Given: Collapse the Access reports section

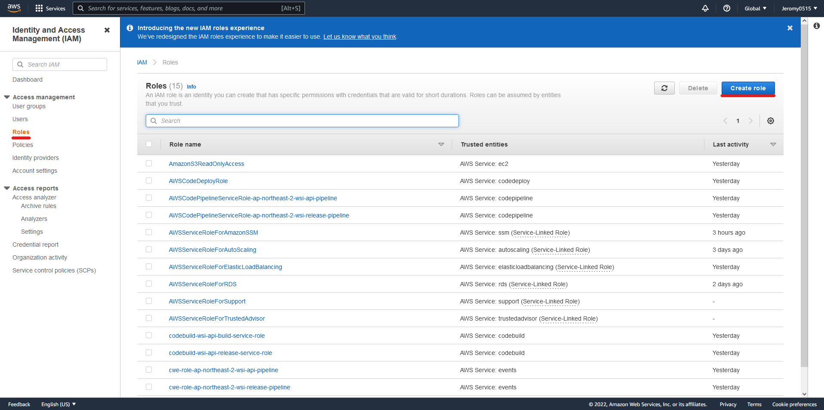Looking at the screenshot, I should point(7,188).
